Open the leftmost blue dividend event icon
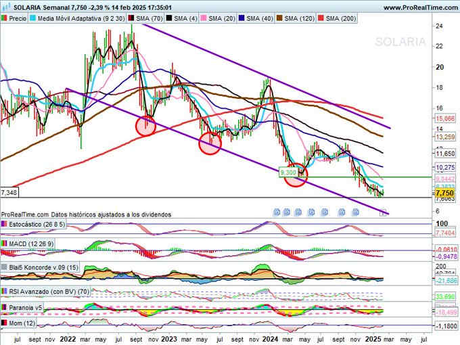Viewport: 460px width, 345px height. tap(277, 212)
